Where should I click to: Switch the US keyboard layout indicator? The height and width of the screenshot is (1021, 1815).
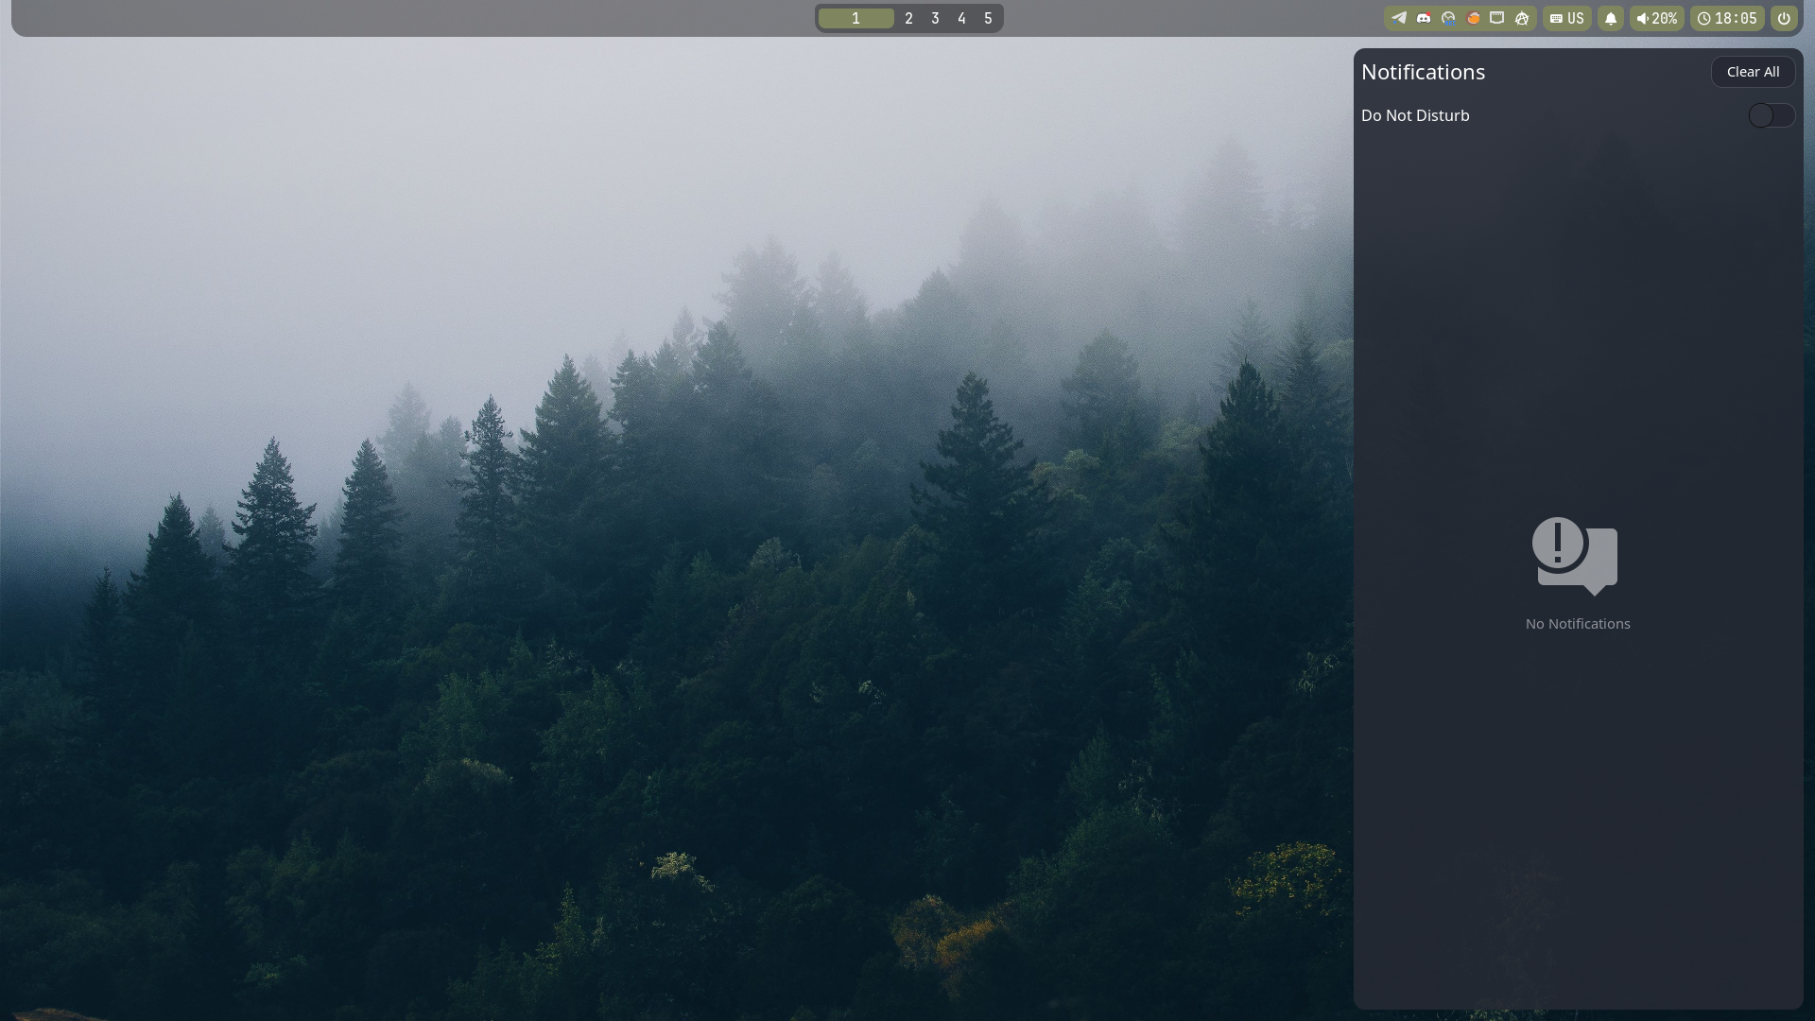[1567, 18]
